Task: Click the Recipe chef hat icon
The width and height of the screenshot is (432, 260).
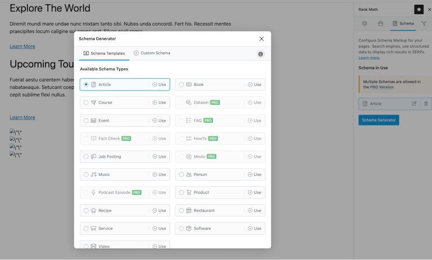Action: (93, 210)
